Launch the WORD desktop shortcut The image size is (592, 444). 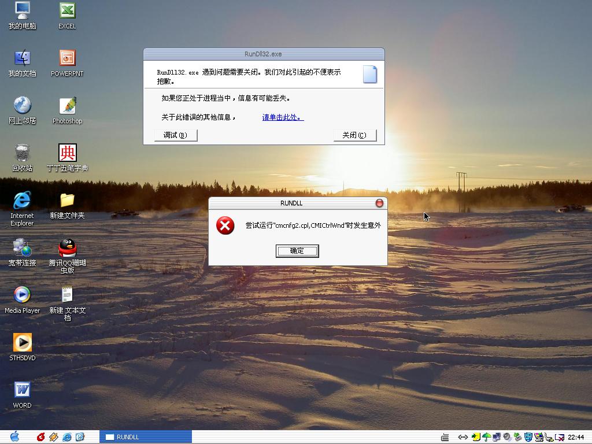coord(22,395)
